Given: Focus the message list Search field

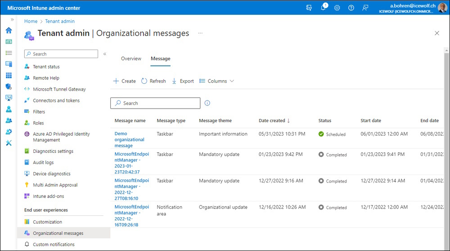Looking at the screenshot, I should click(155, 103).
